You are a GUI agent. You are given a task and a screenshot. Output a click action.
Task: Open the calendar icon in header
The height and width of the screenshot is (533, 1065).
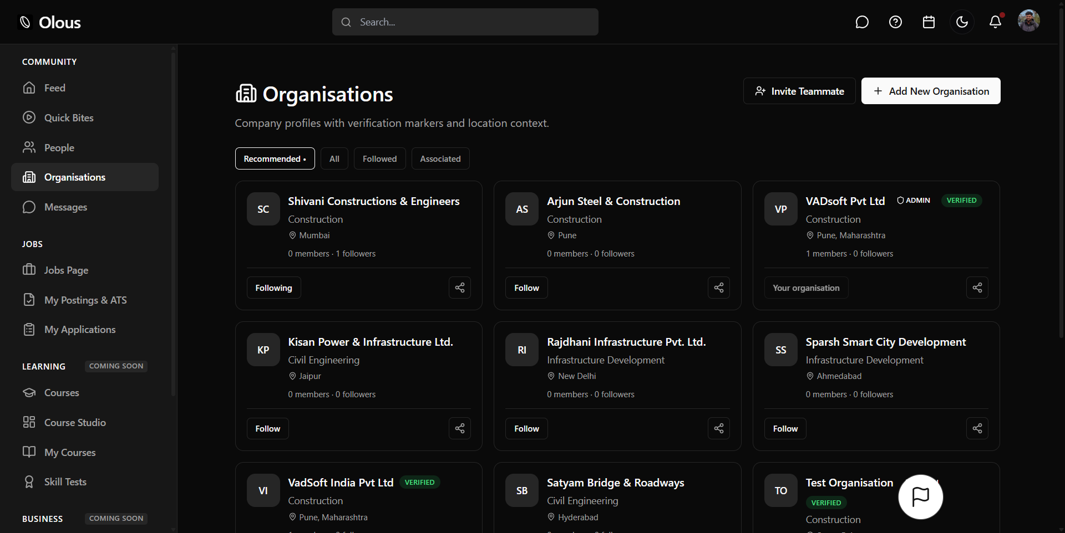click(x=929, y=22)
